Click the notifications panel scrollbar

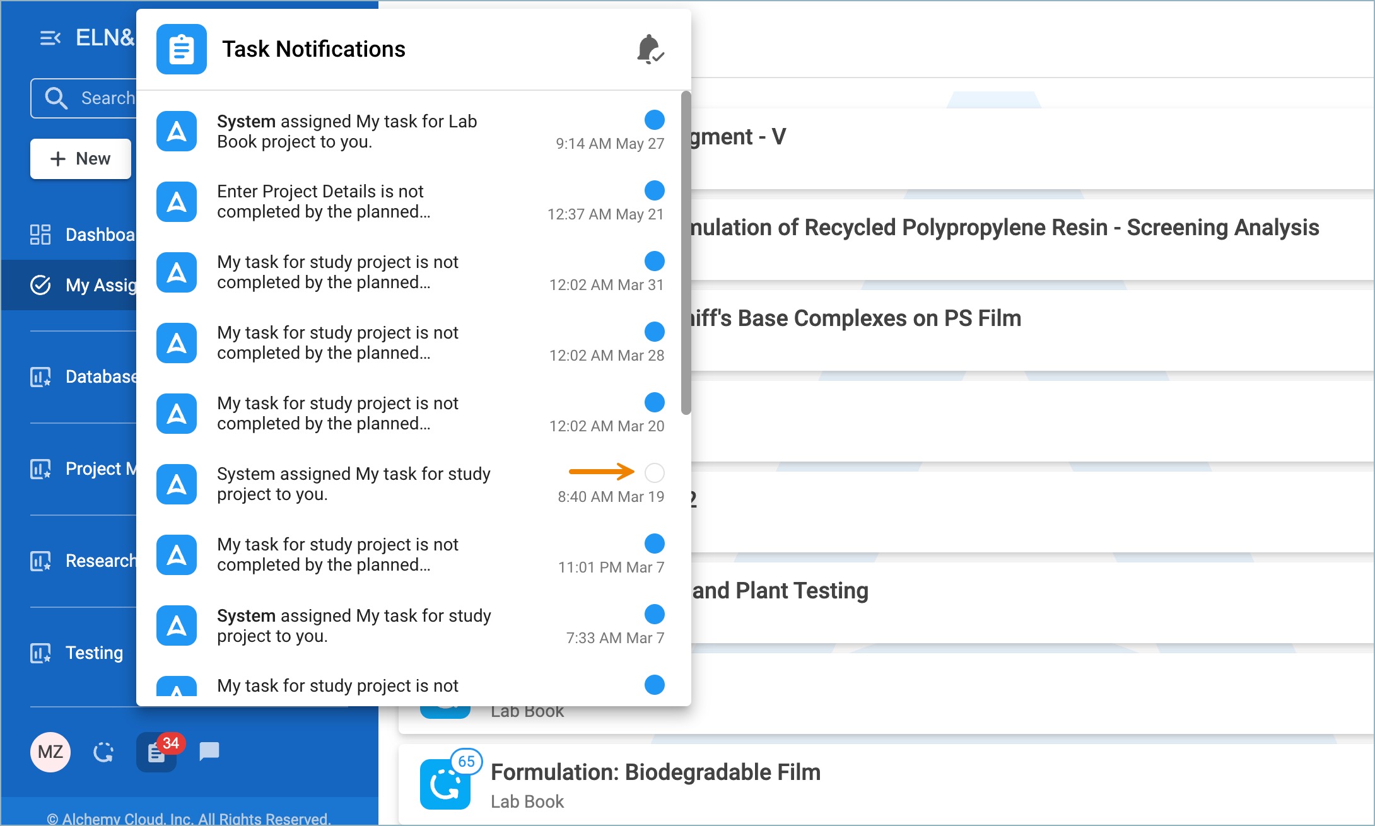click(686, 253)
